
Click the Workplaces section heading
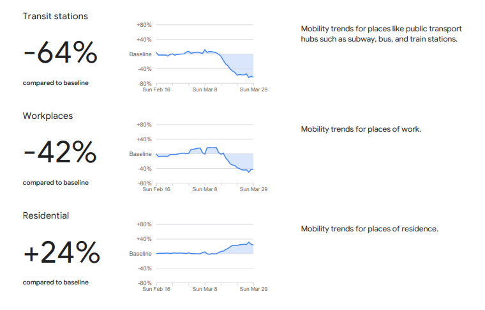coord(48,116)
